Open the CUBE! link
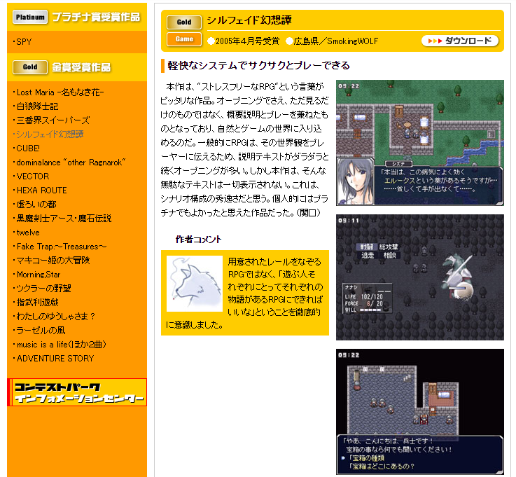The image size is (516, 477). 28,148
